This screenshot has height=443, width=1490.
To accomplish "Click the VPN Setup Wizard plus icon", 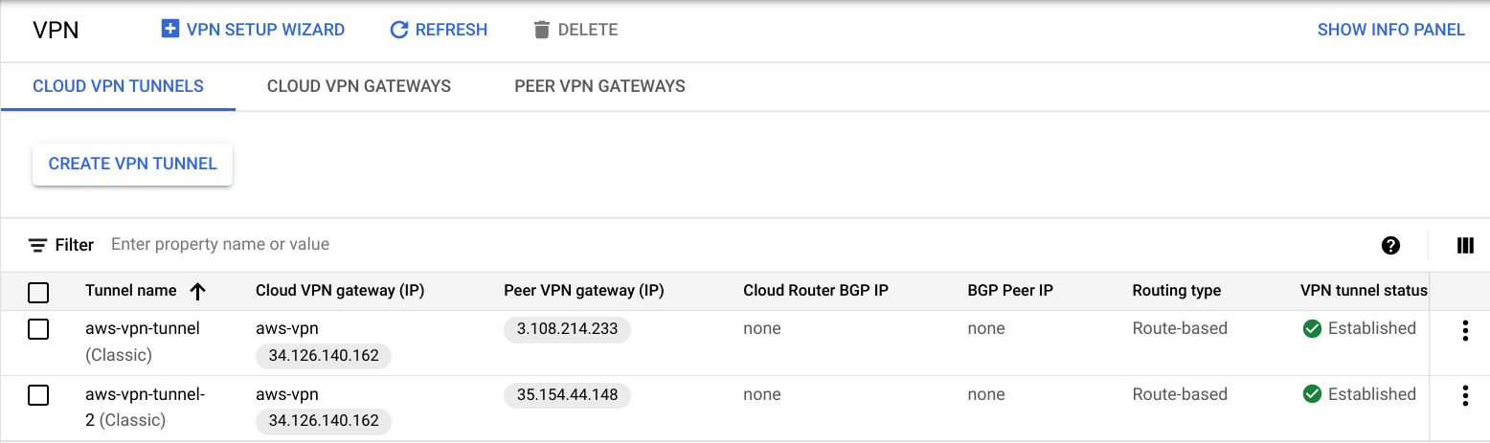I will [x=170, y=30].
